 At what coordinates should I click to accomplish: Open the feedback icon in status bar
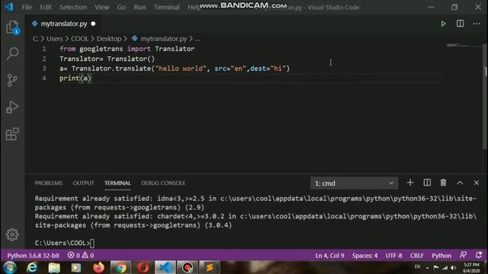(463, 255)
